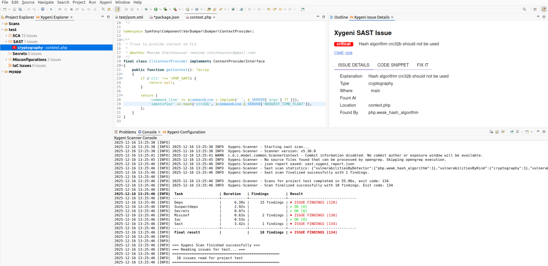Open the Xygeni menu in menu bar
Image resolution: width=548 pixels, height=266 pixels.
(105, 2)
